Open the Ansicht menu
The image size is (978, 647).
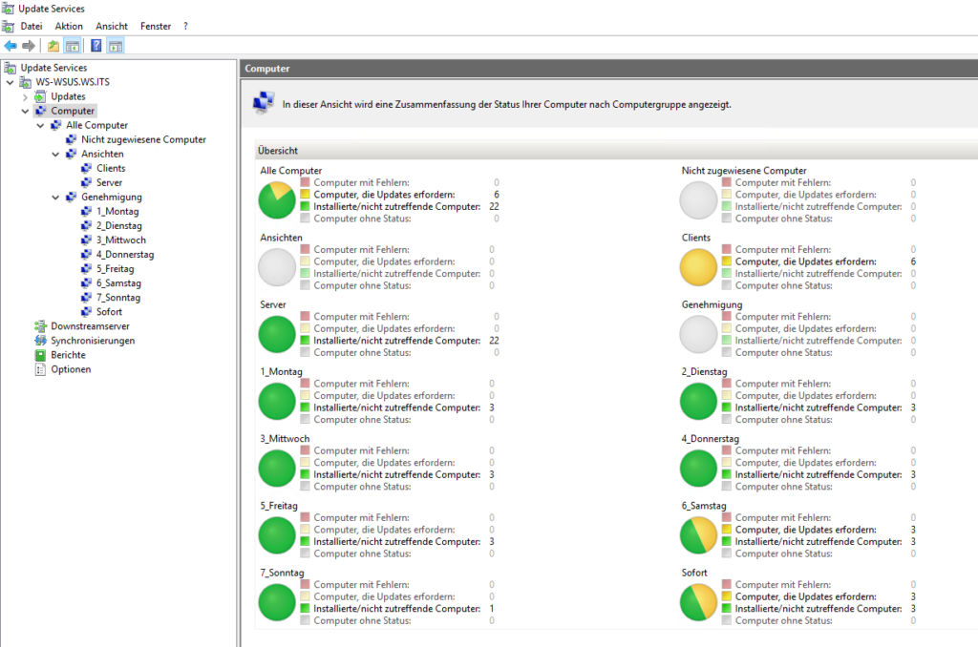coord(112,26)
